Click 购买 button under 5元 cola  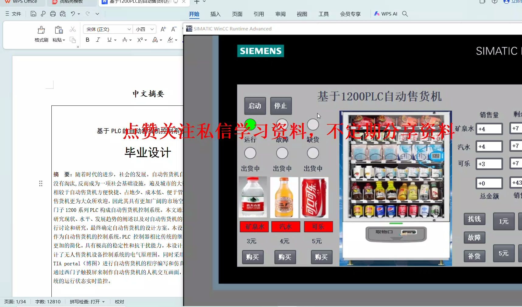[322, 257]
